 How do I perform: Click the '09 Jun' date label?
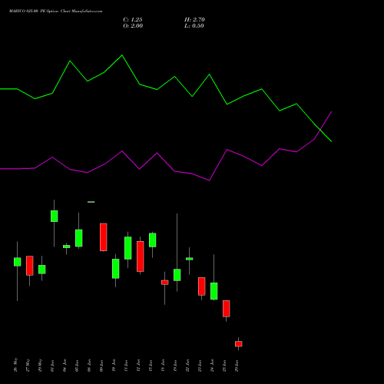(x=102, y=366)
